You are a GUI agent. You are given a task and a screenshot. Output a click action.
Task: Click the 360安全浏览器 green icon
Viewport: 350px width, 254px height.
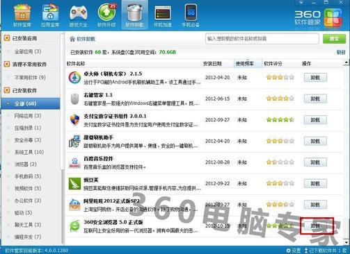point(74,226)
